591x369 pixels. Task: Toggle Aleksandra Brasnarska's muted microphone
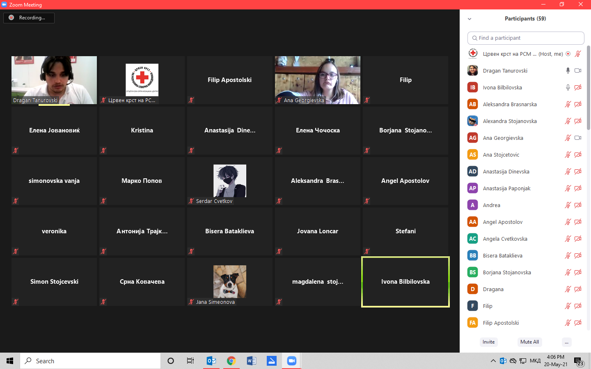(568, 104)
